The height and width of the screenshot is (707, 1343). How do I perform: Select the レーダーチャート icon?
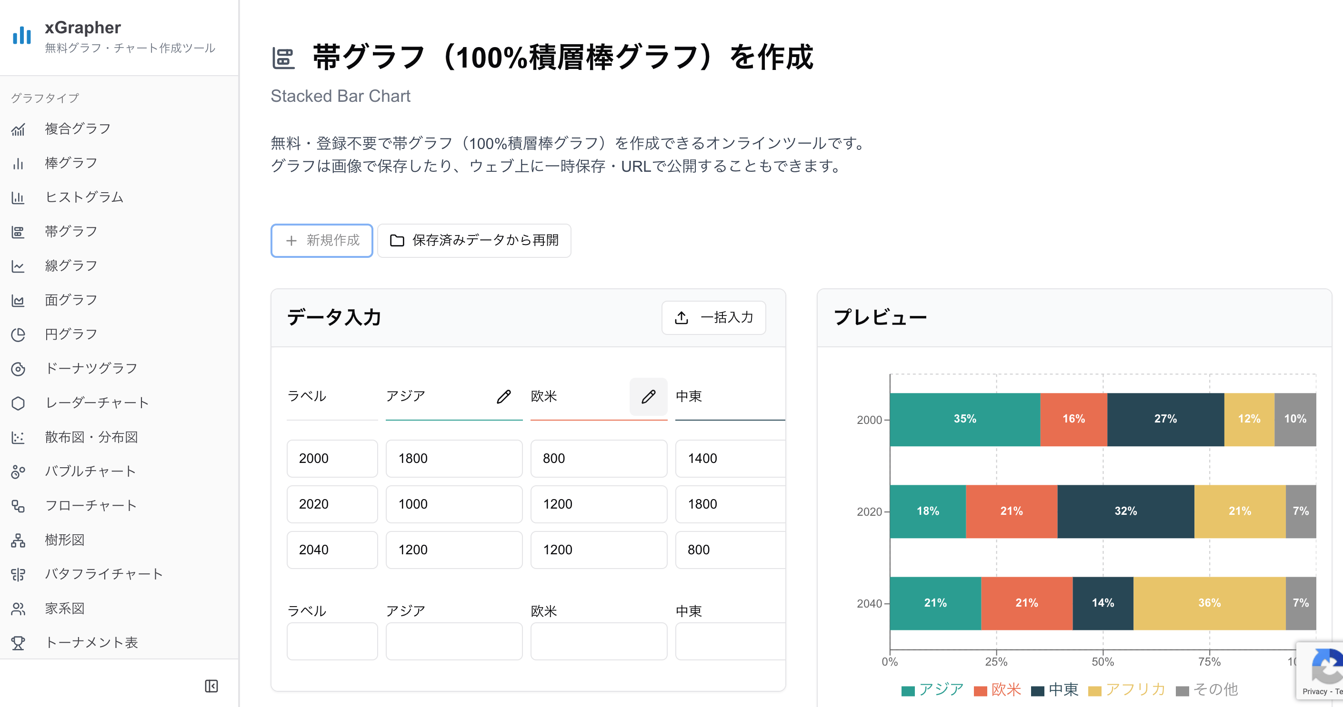(x=19, y=402)
